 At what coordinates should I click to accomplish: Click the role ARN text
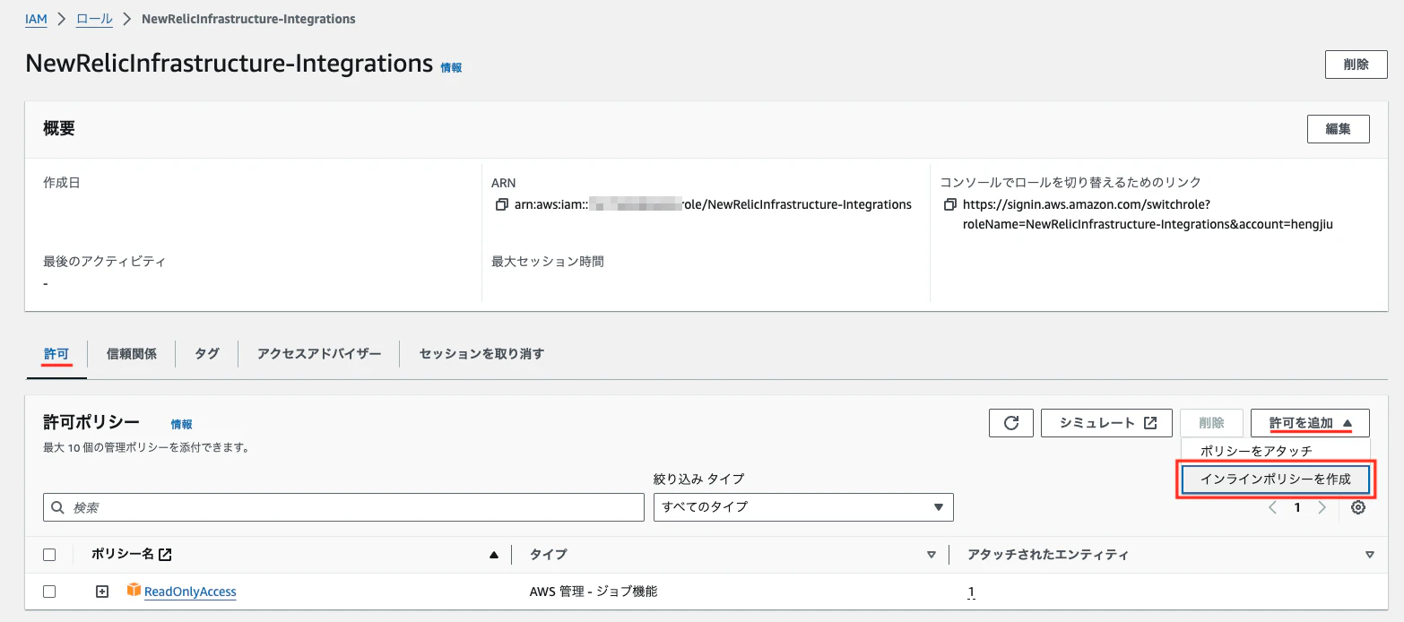[x=713, y=204]
